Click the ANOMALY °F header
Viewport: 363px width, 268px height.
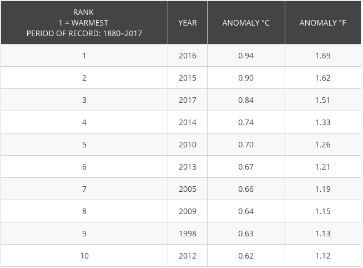coord(323,22)
